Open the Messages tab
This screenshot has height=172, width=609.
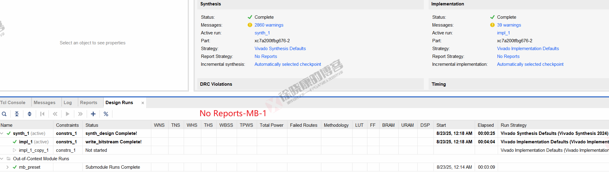point(45,103)
